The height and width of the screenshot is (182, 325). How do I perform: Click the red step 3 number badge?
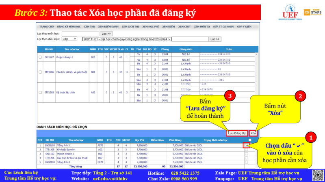click(x=229, y=96)
